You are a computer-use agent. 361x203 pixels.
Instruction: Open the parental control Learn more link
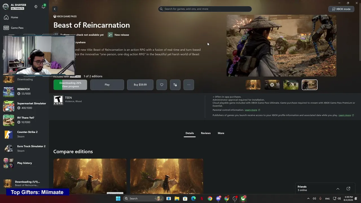pyautogui.click(x=252, y=110)
